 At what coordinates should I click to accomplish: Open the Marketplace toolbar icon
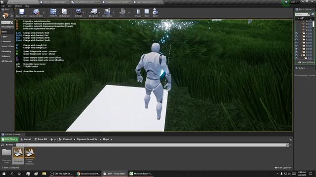tap(64, 13)
